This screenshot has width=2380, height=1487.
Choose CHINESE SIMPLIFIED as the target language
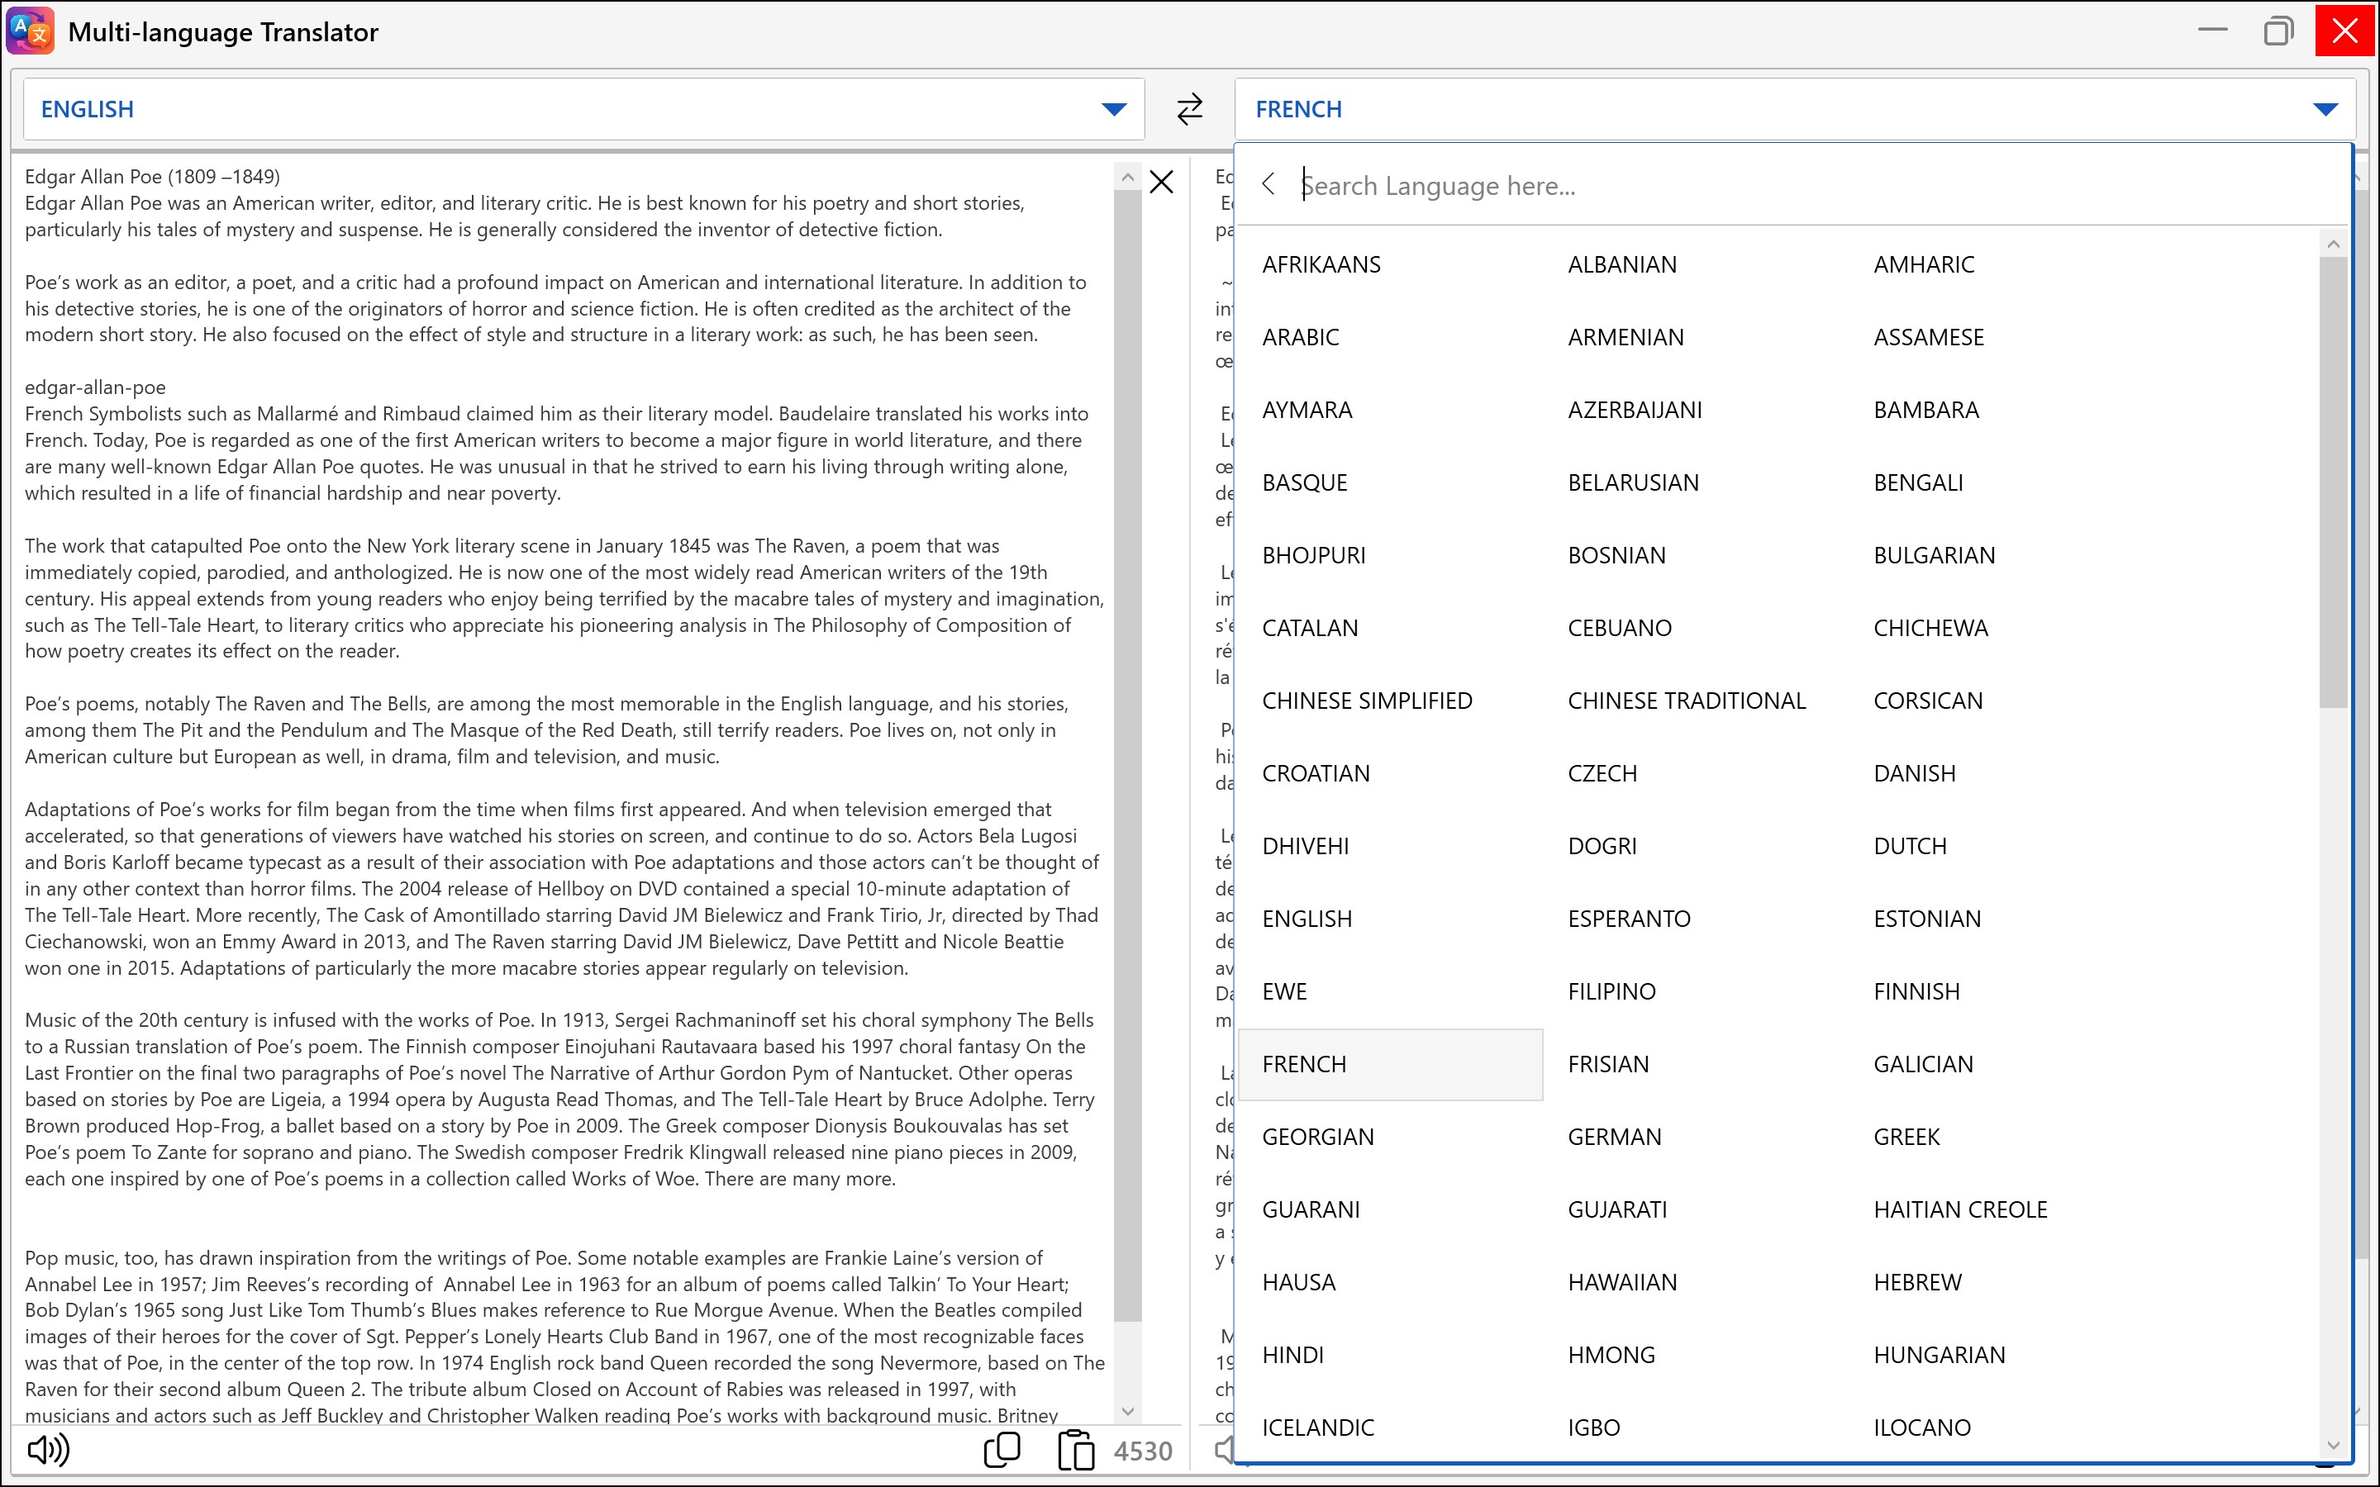pos(1366,701)
